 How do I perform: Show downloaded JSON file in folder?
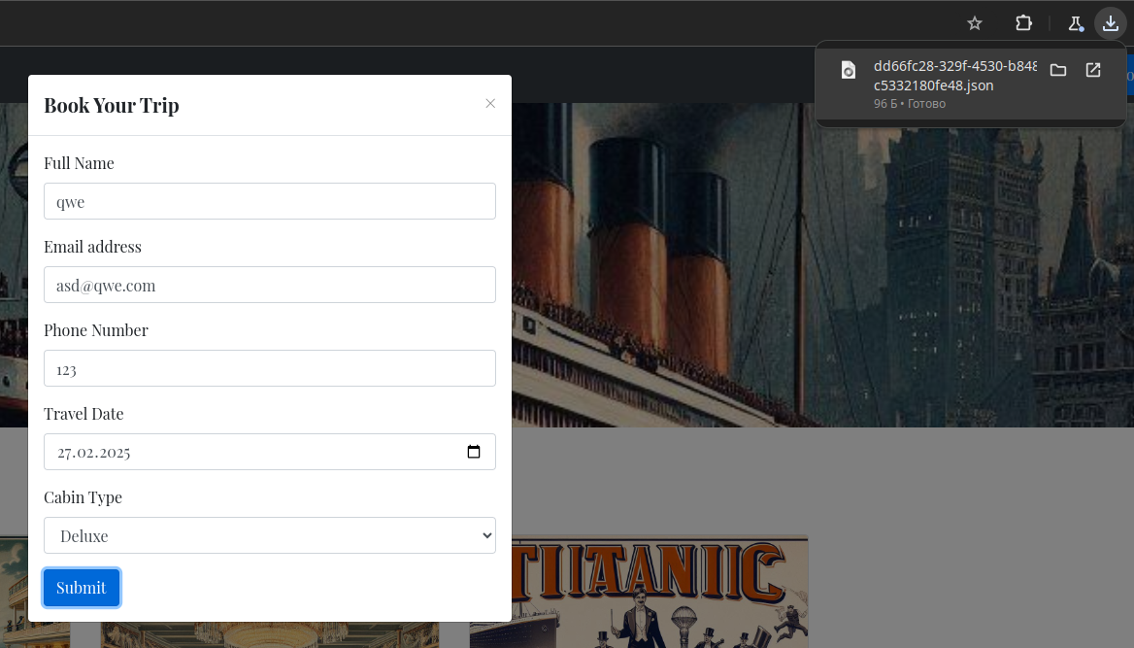point(1058,70)
